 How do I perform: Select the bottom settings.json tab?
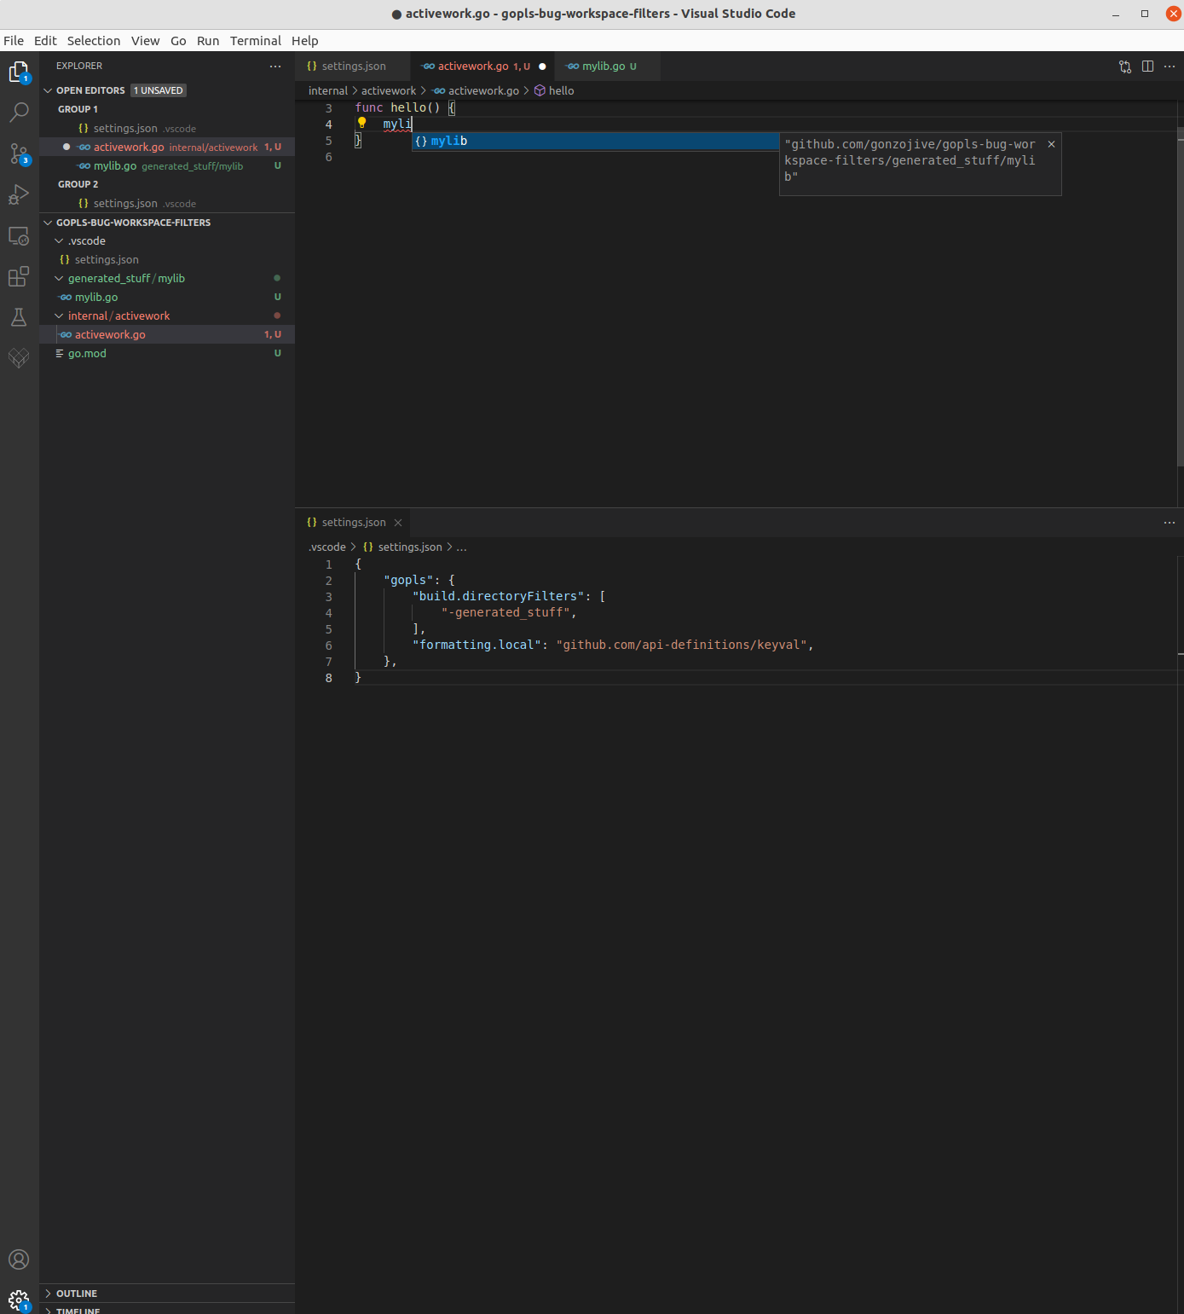[353, 522]
